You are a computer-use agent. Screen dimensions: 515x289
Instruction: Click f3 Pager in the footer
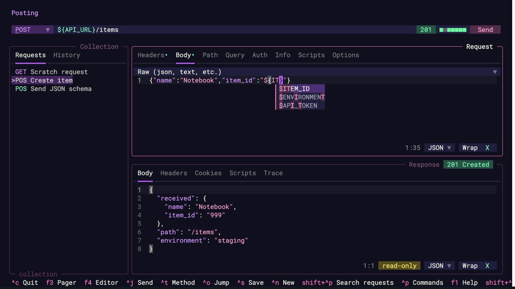click(x=61, y=283)
